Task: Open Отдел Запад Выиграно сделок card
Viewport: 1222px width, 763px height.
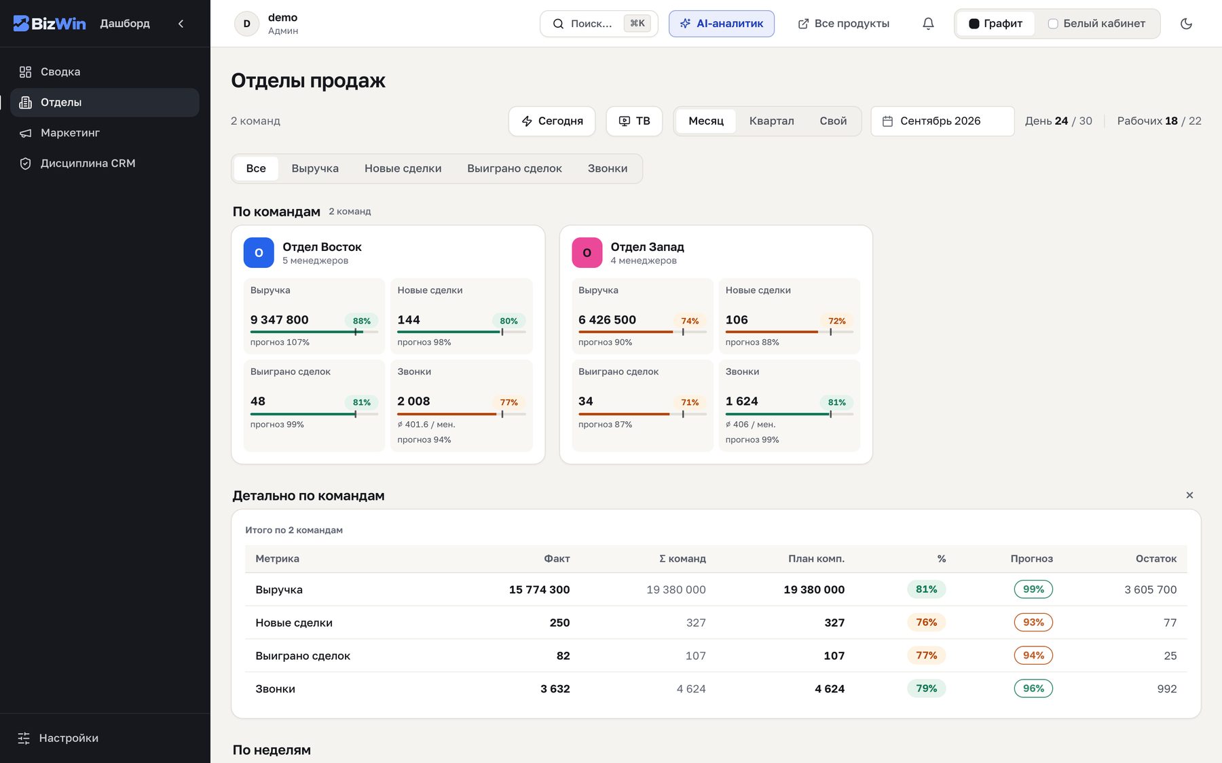Action: tap(642, 406)
